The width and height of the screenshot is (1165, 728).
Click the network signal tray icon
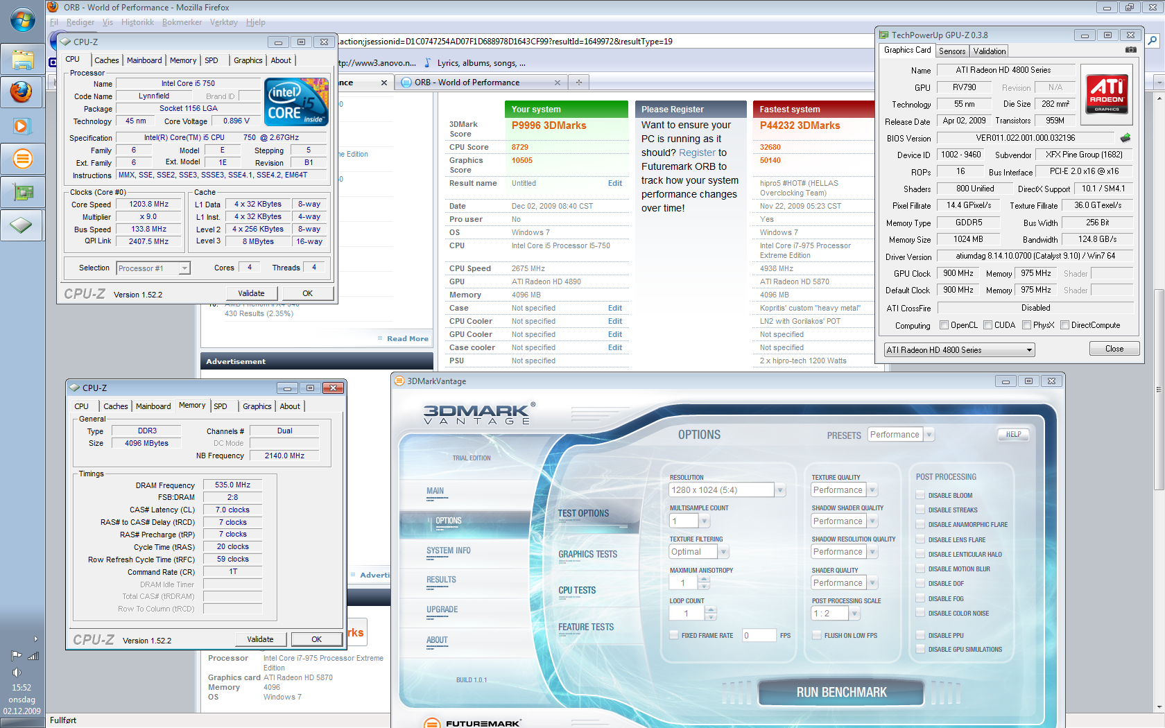pos(33,655)
